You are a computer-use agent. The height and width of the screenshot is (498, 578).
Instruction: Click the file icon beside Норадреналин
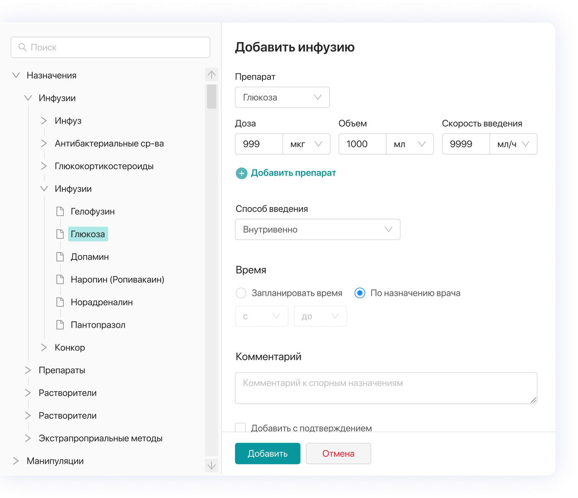[60, 302]
